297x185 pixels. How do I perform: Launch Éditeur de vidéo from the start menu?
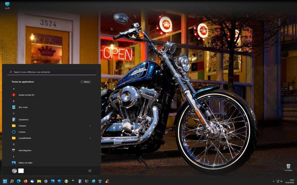25,163
